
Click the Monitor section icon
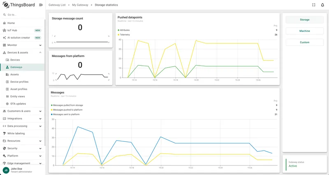click(x=5, y=45)
